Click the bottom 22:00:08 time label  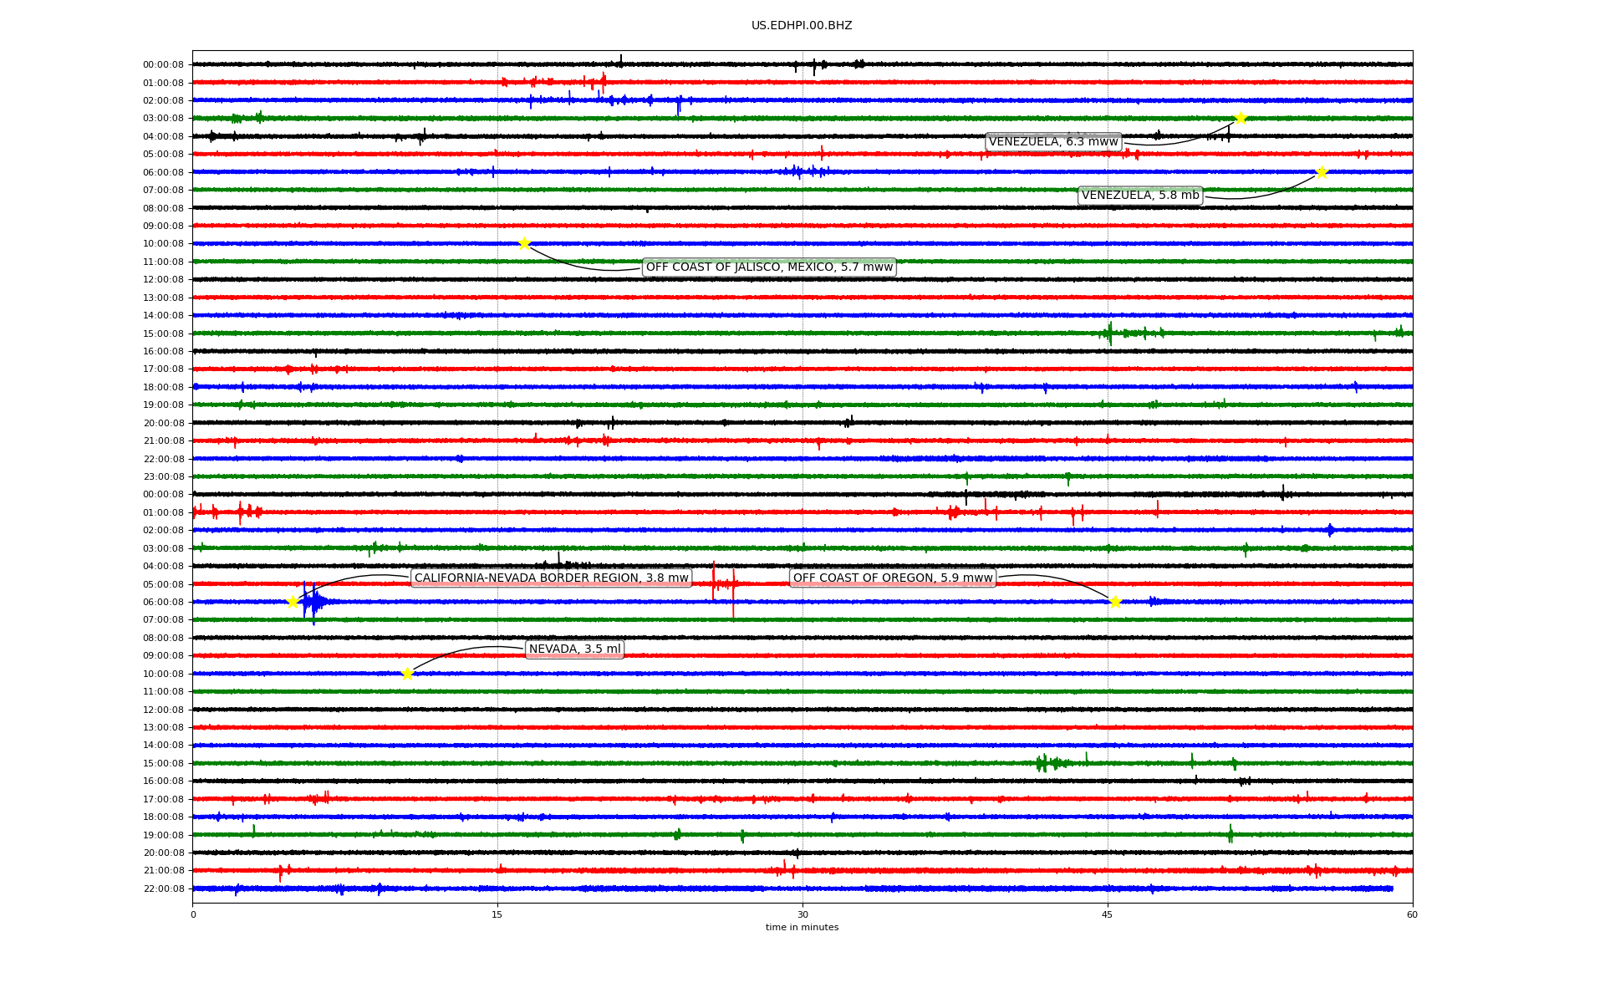[x=163, y=889]
